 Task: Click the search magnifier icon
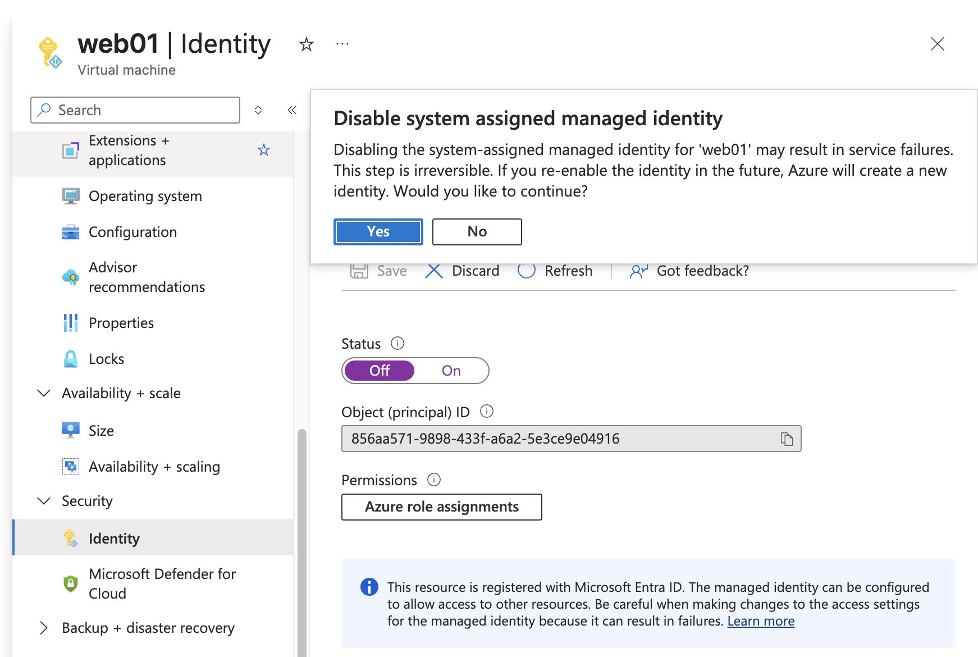point(44,109)
